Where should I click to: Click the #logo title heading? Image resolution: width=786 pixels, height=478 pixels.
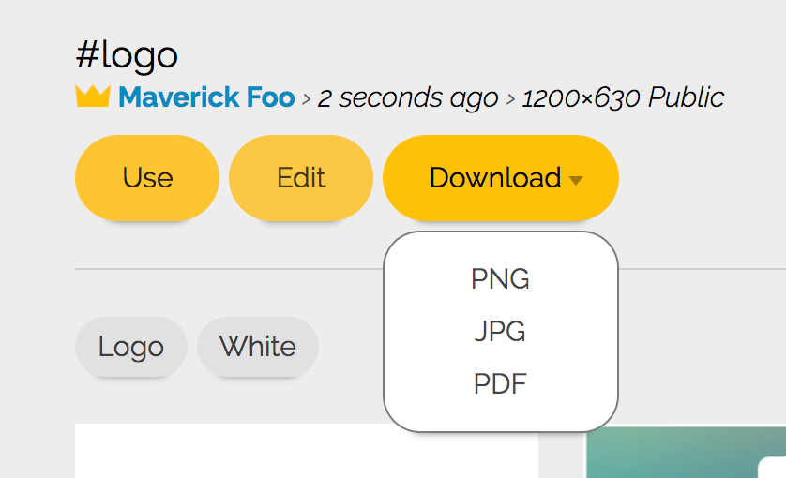[x=127, y=55]
